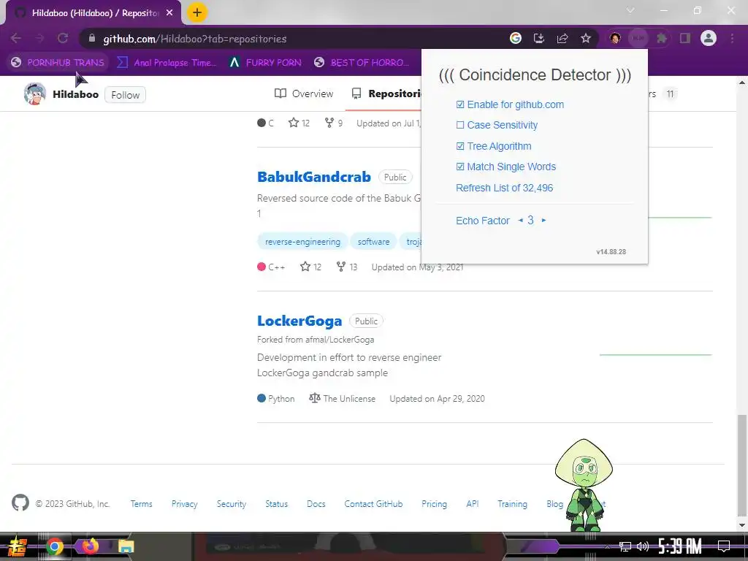Click the Coincidence Detector extension icon
The image size is (748, 561).
[x=638, y=38]
